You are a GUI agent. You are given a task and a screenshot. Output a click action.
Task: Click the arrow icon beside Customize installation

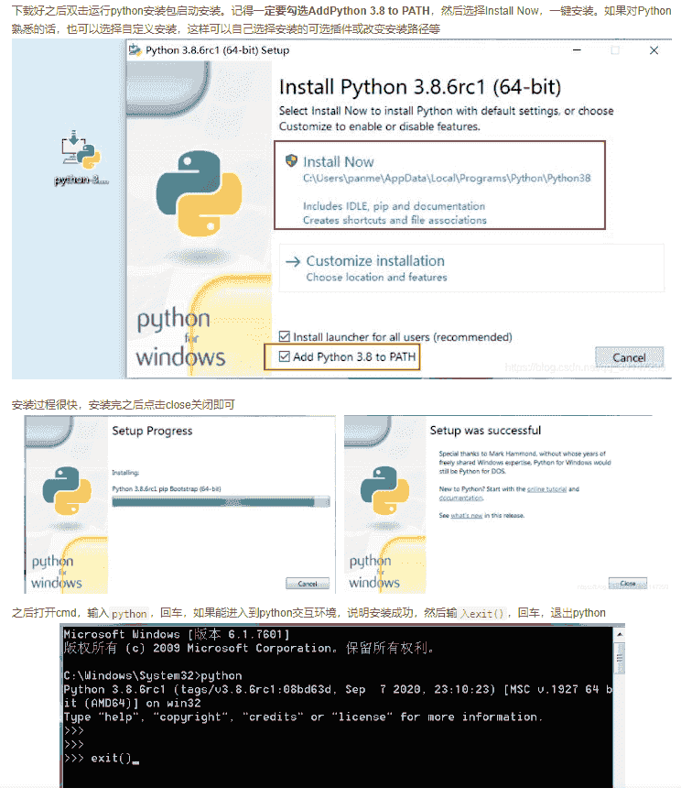pos(293,261)
